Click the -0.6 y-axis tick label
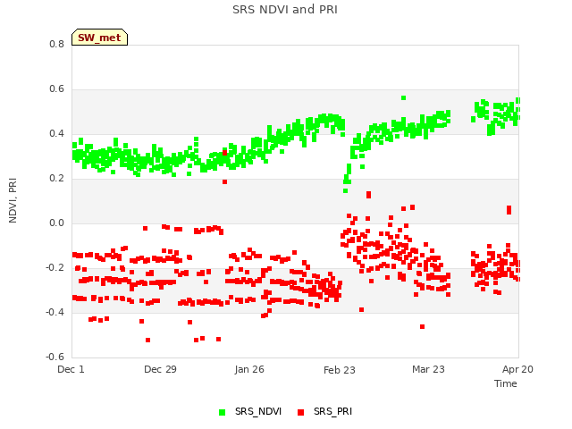Image resolution: width=572 pixels, height=429 pixels. point(55,357)
